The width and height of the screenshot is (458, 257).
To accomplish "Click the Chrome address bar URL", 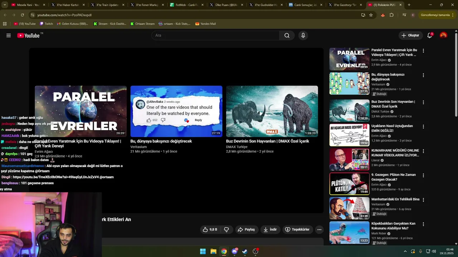I will (64, 15).
